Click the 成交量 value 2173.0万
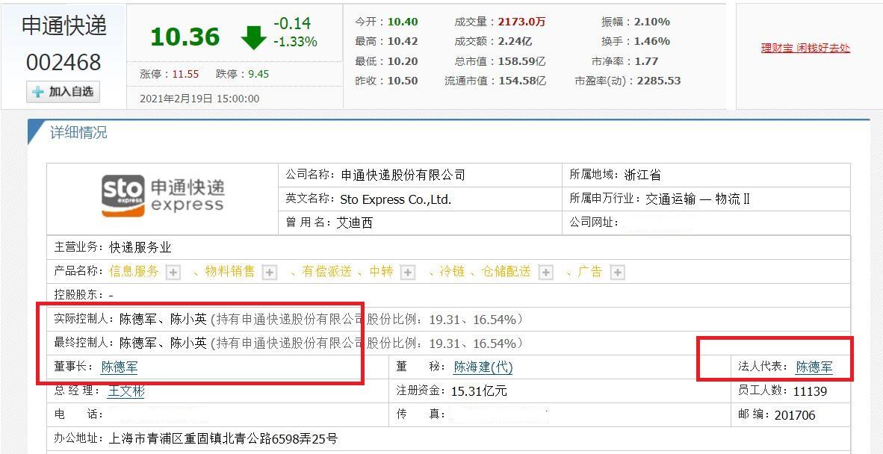 click(x=523, y=22)
